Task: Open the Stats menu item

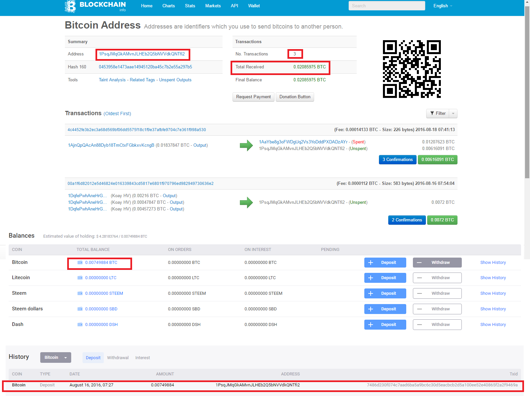Action: pos(190,6)
